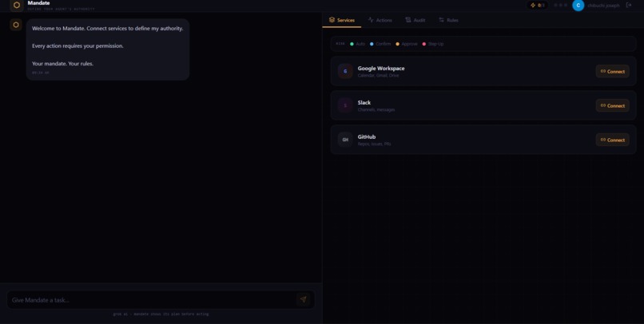Viewport: 644px width, 324px height.
Task: Click the GitHub service title
Action: coord(367,136)
